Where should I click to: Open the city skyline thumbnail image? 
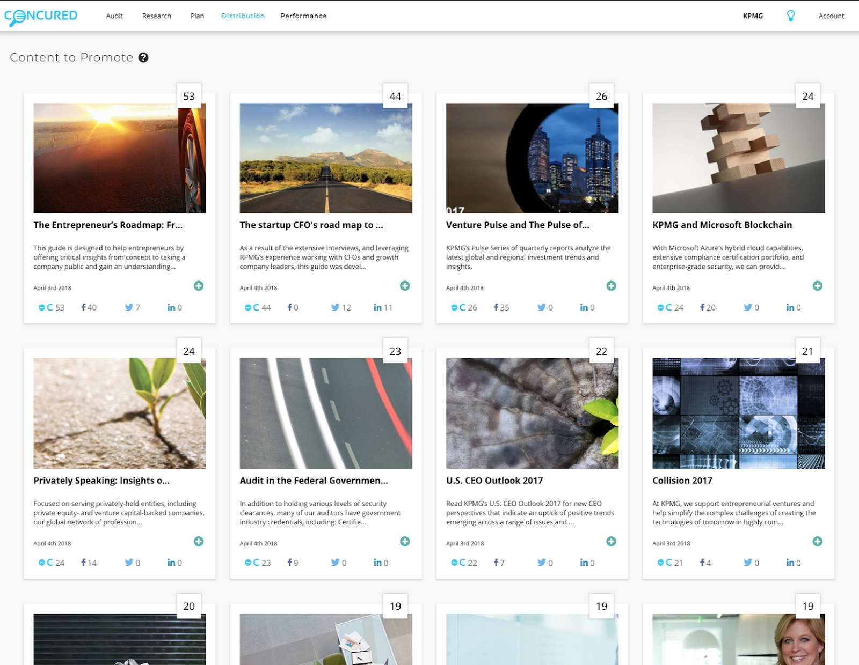click(532, 158)
